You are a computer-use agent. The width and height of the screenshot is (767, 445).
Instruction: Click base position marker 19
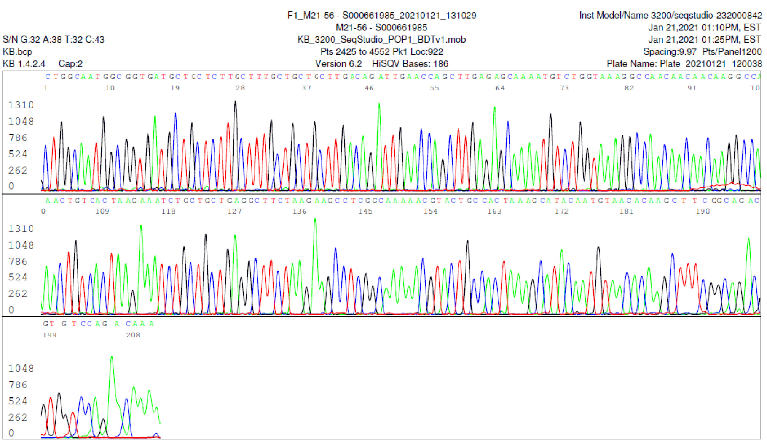(x=175, y=88)
